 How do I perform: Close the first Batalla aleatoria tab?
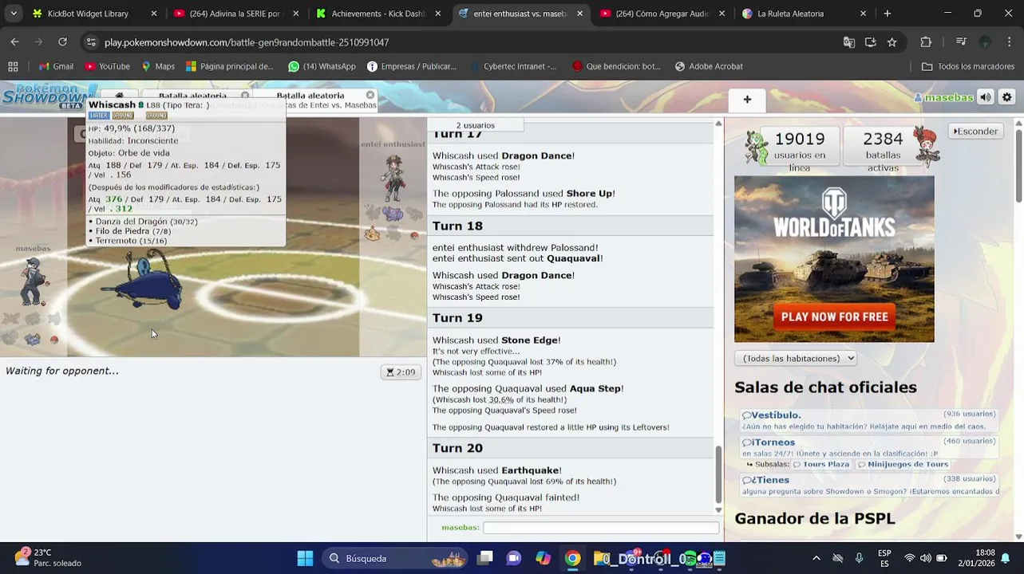pyautogui.click(x=245, y=95)
